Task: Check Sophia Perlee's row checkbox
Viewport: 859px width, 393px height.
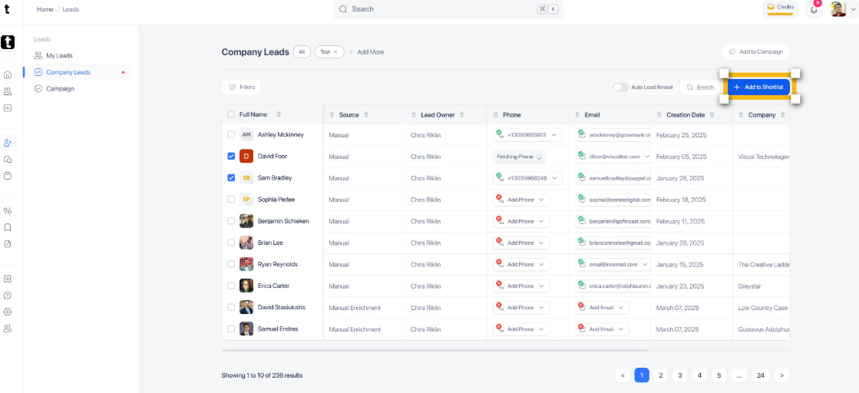Action: click(x=231, y=200)
